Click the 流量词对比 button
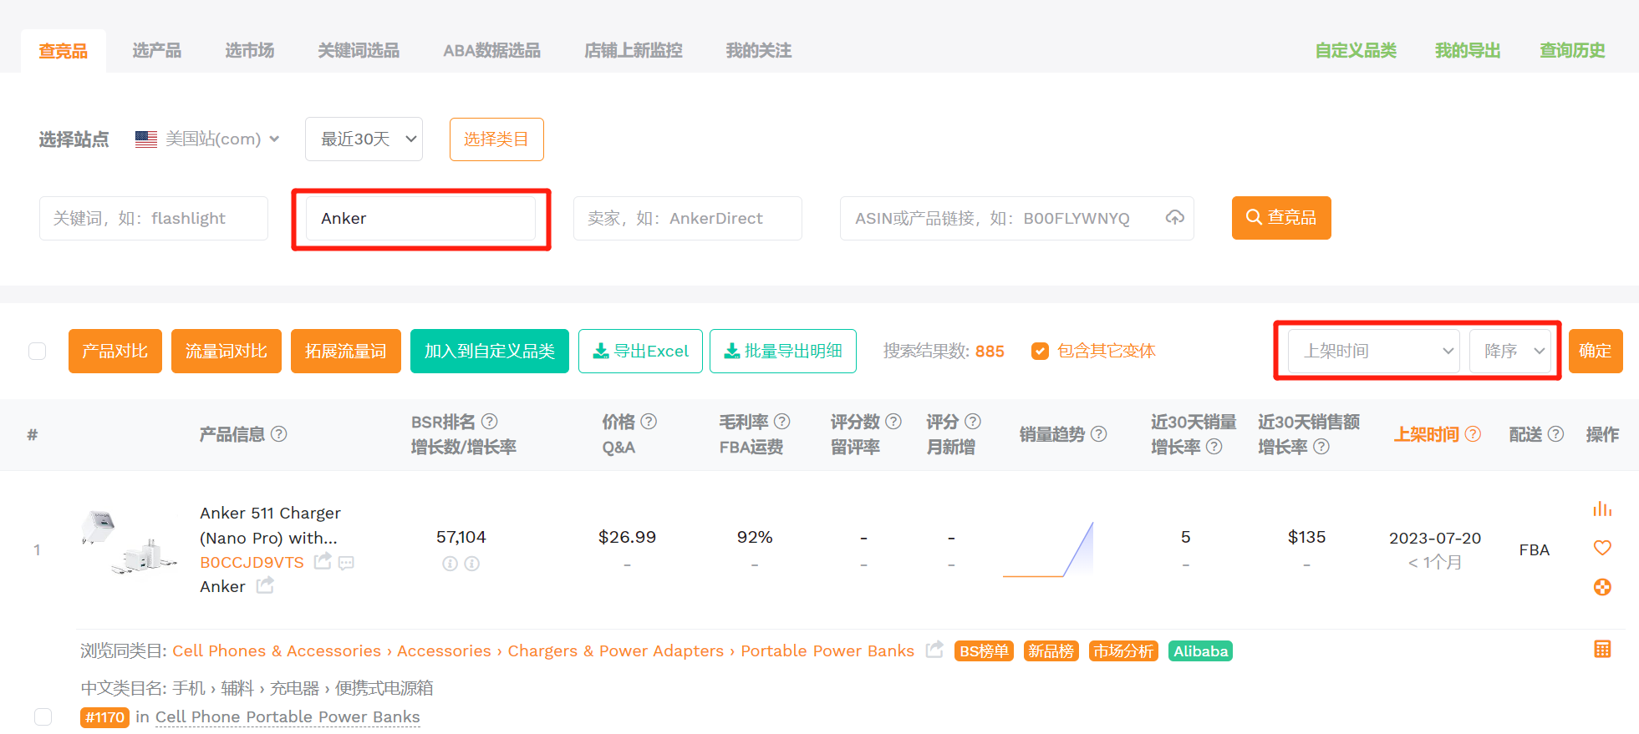This screenshot has width=1639, height=734. [227, 351]
